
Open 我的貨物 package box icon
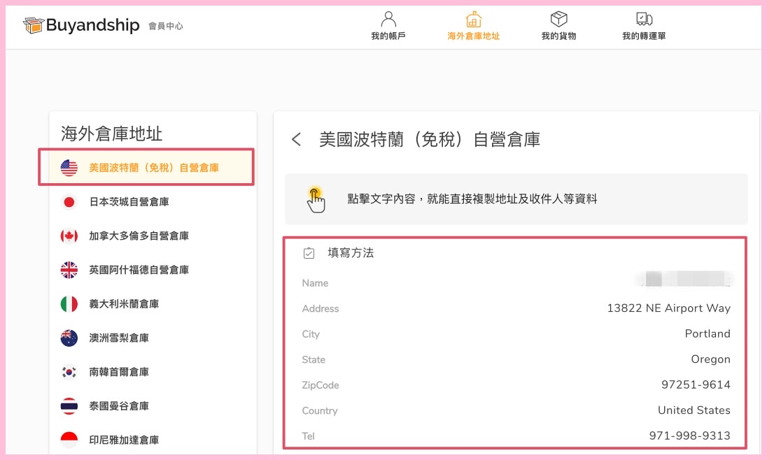tap(558, 19)
